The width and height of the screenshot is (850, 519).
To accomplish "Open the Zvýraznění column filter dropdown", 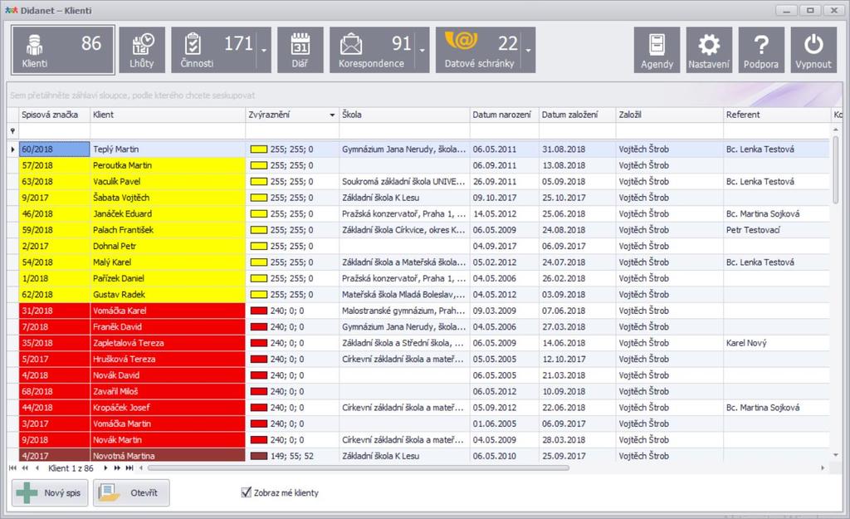I will click(x=332, y=115).
